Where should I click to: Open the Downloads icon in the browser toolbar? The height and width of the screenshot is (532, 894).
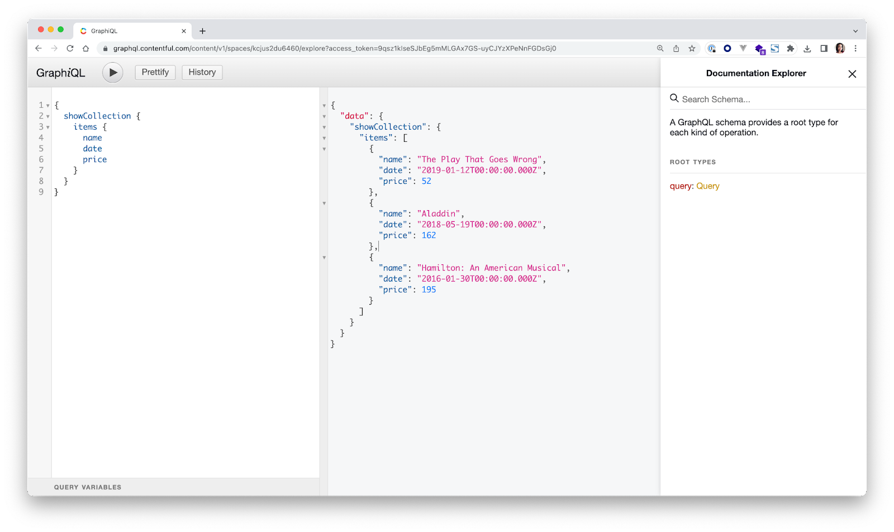click(x=807, y=49)
